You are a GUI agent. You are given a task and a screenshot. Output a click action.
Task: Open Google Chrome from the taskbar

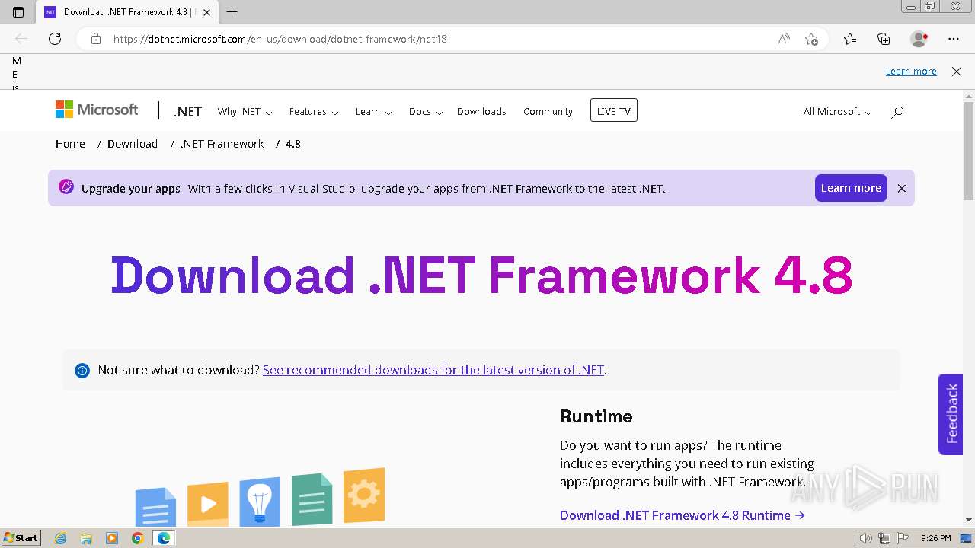[137, 538]
